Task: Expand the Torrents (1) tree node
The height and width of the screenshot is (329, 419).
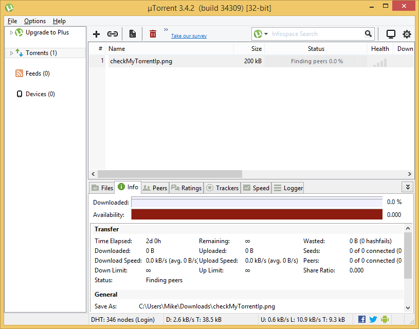Action: 11,53
